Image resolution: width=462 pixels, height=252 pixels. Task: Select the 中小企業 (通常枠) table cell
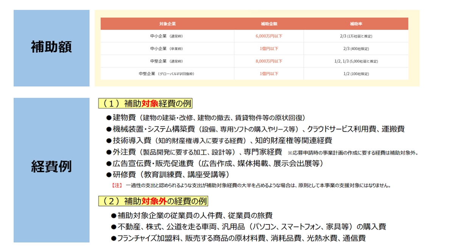pos(167,36)
